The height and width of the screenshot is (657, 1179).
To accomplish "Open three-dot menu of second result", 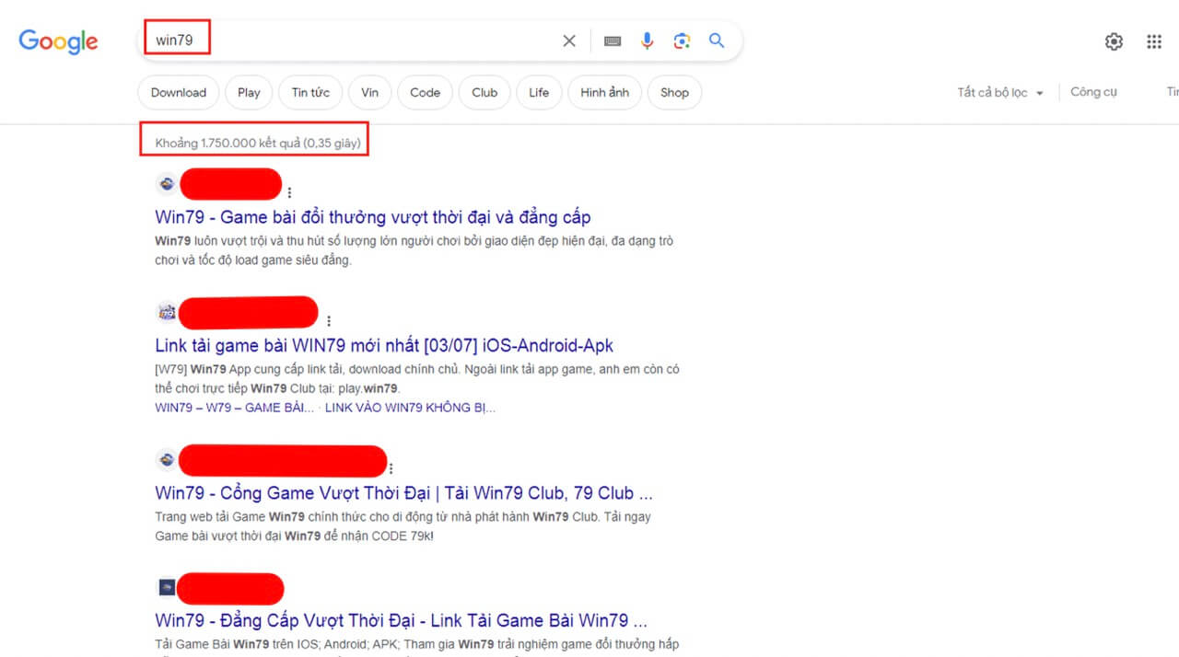I will click(x=328, y=321).
